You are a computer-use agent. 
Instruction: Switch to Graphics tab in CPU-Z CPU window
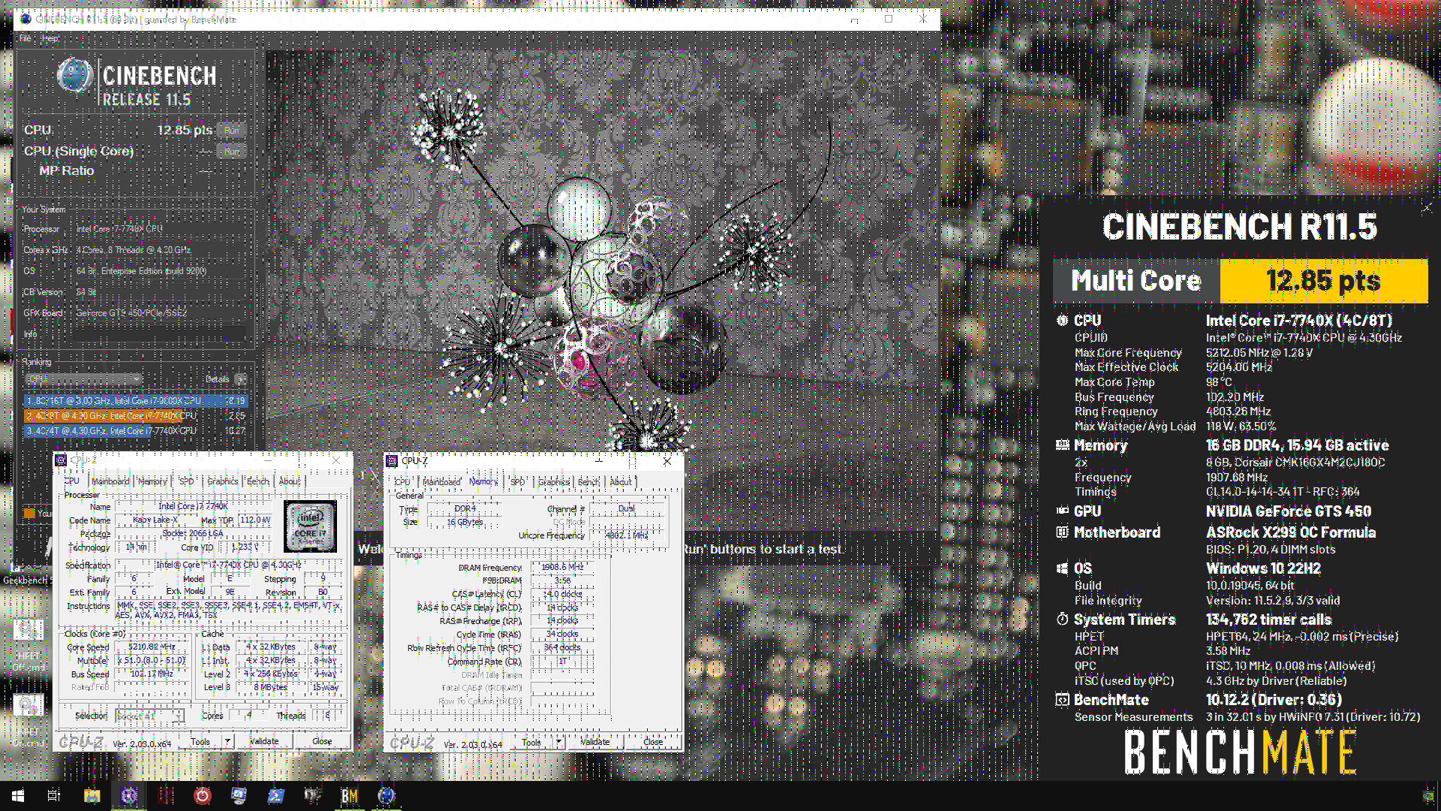(222, 481)
